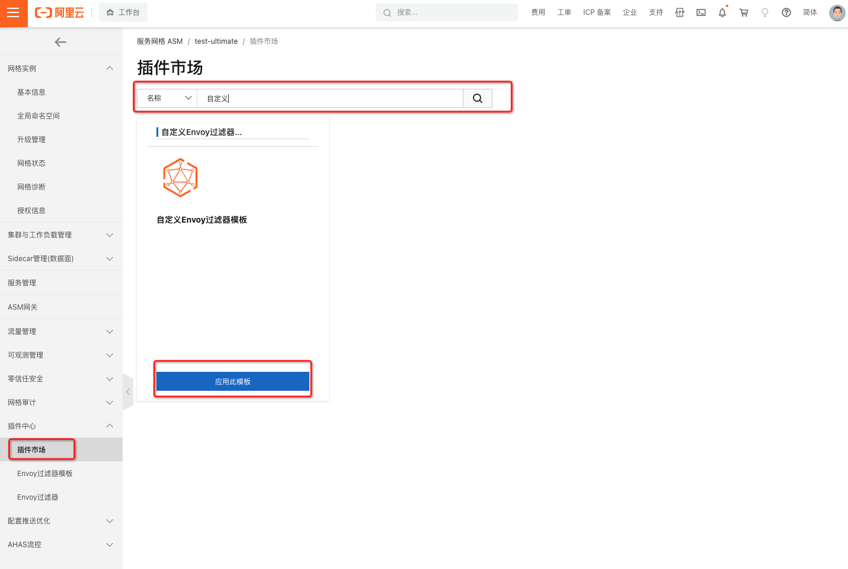Open the API explorer icon in the top bar

[x=680, y=12]
